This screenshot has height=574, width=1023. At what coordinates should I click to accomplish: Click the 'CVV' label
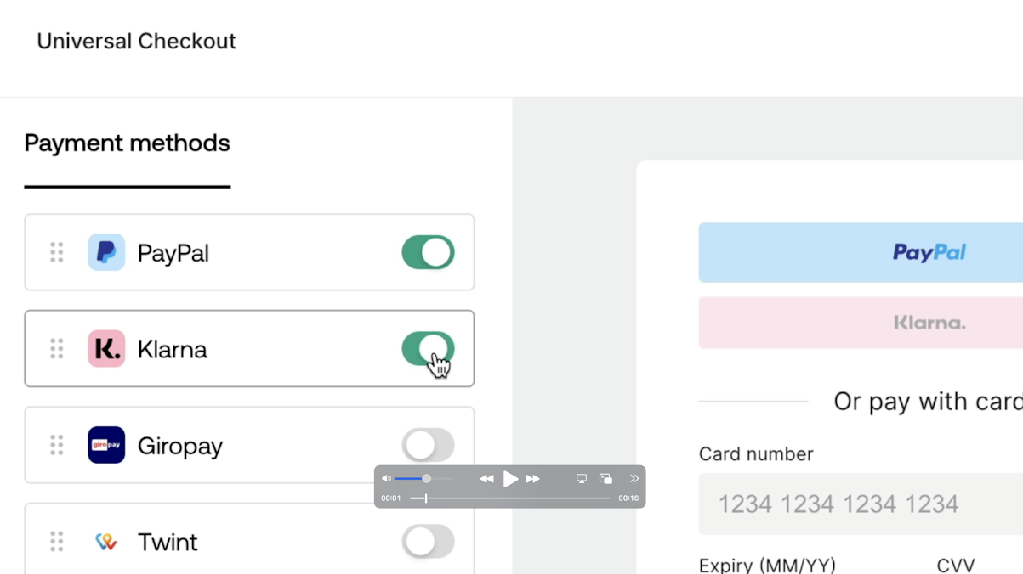click(x=956, y=565)
